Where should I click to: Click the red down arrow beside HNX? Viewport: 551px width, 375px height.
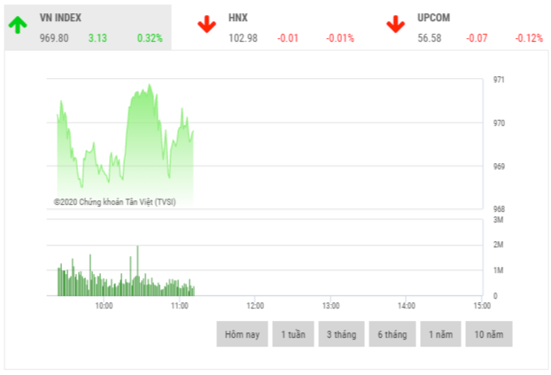click(x=207, y=25)
